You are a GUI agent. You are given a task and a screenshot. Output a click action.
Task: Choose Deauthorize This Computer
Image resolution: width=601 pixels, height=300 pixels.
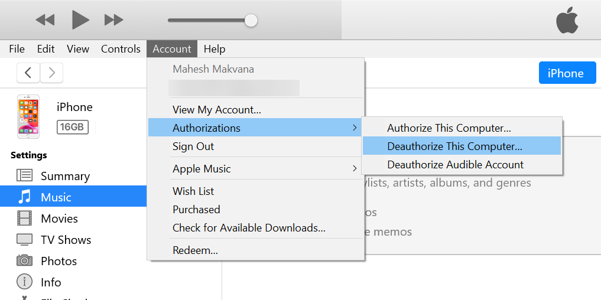click(462, 146)
